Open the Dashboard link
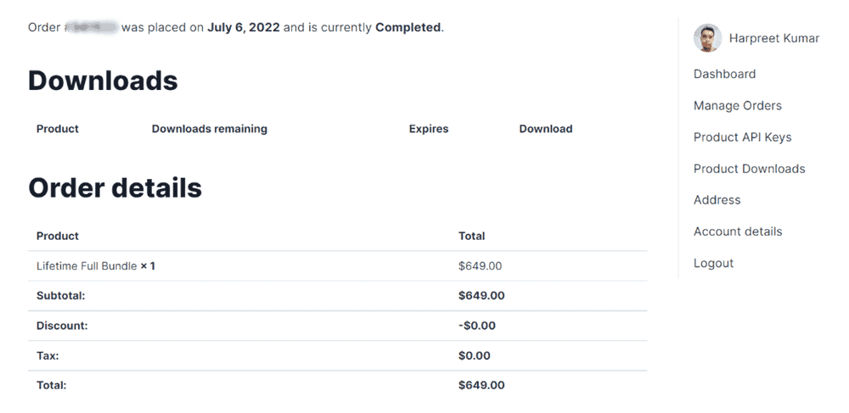This screenshot has width=849, height=413. (724, 74)
